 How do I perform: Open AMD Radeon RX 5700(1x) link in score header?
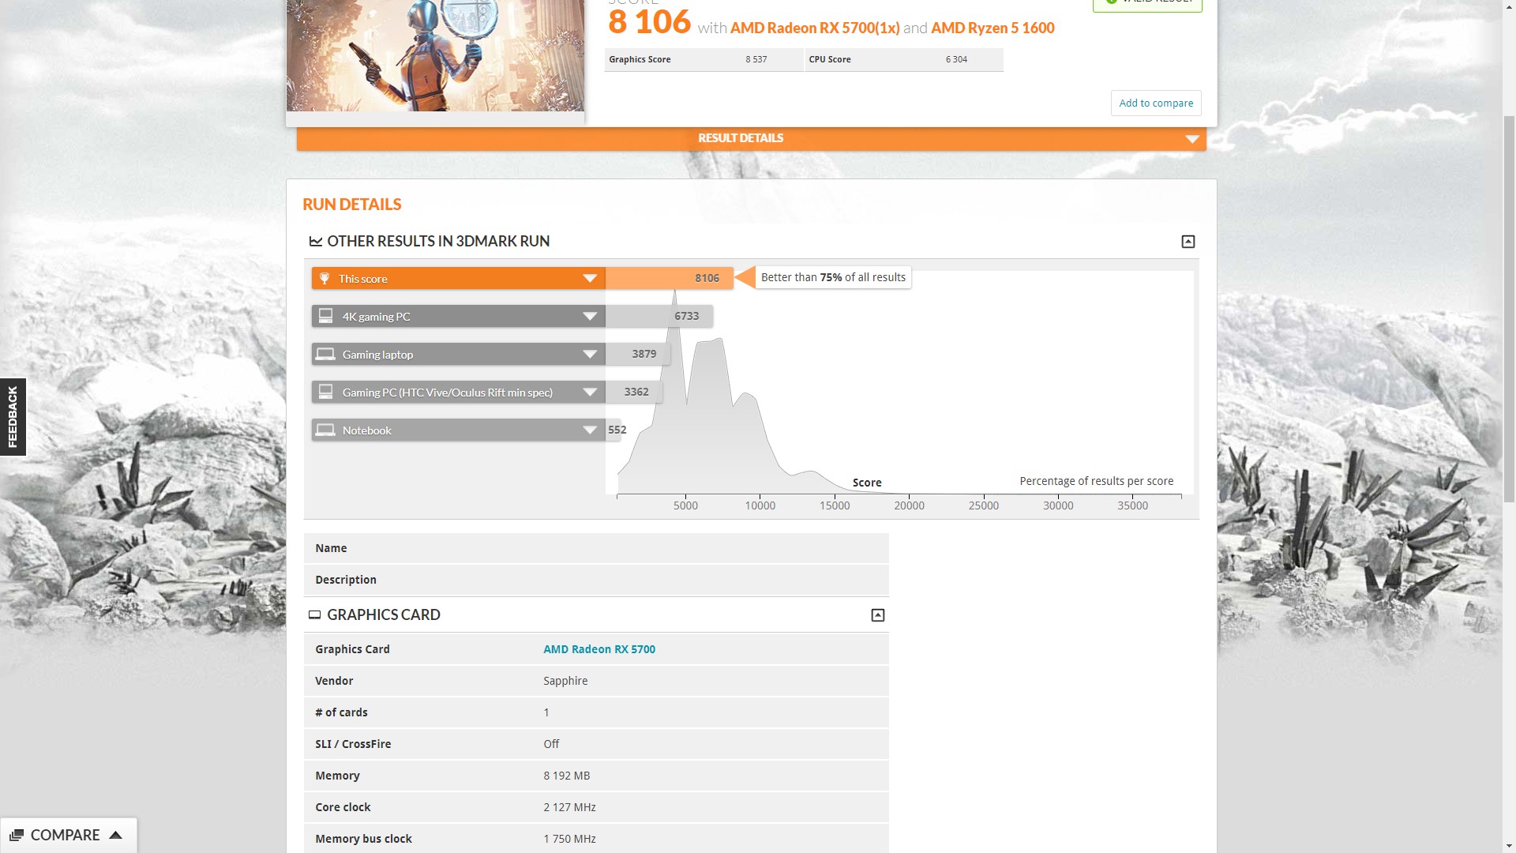(815, 28)
